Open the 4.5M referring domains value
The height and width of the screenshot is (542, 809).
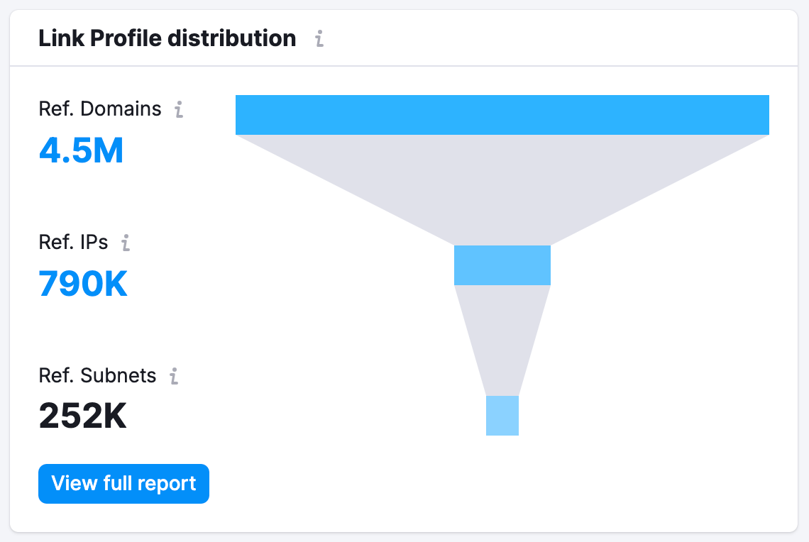81,150
